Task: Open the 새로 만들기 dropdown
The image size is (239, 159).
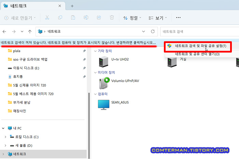Action: [20, 18]
